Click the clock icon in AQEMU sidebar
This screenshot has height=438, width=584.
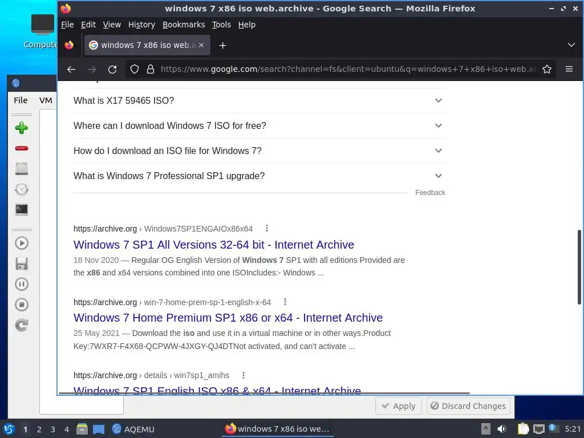22,189
